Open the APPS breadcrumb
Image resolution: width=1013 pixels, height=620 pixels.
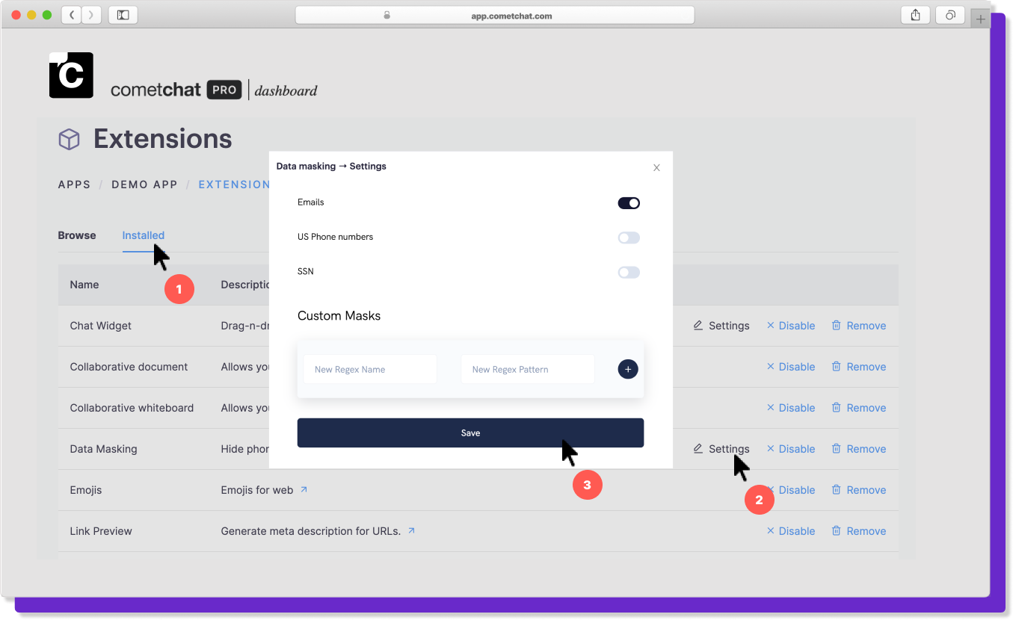tap(74, 185)
